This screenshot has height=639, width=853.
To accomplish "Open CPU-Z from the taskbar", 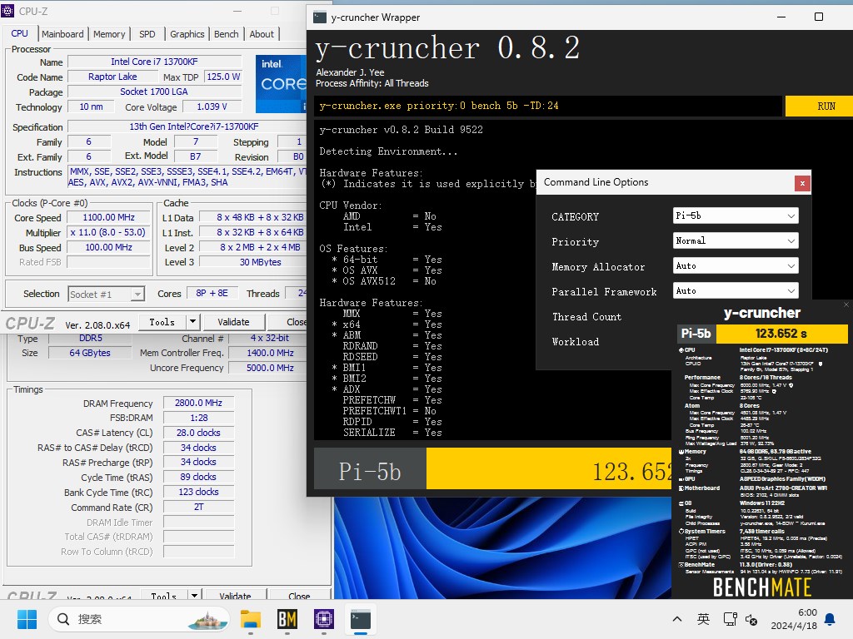I will (324, 619).
